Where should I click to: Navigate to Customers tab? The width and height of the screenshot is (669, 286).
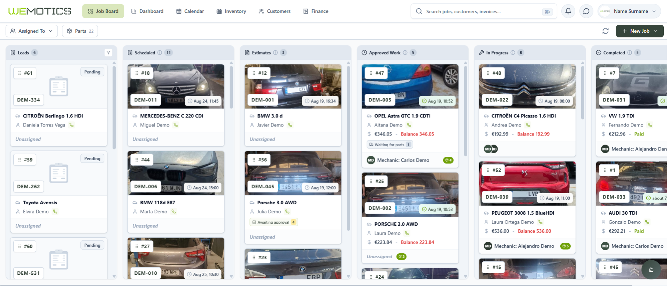coord(275,11)
